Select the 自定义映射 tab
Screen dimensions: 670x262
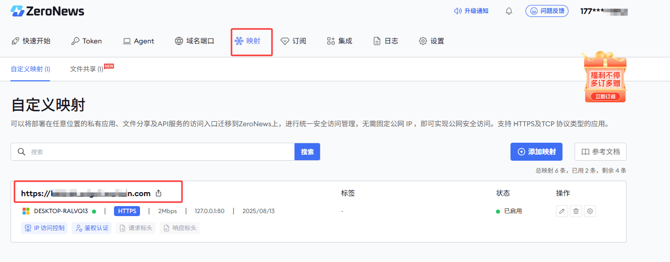(30, 69)
